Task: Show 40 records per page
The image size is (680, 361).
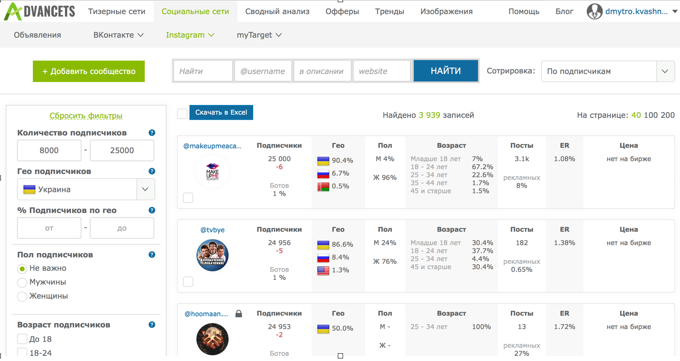Action: (x=636, y=115)
